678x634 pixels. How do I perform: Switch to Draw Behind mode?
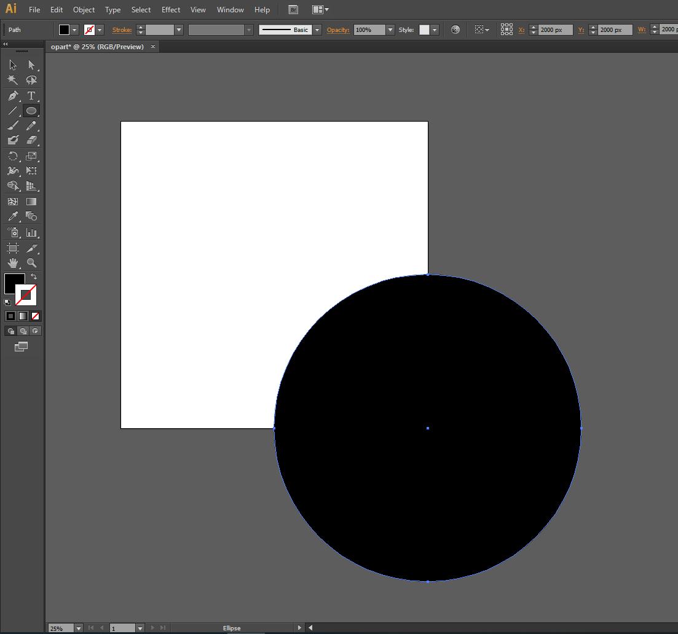(x=23, y=331)
